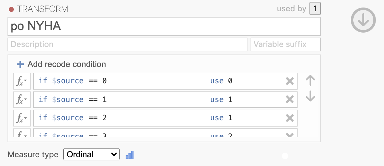Add a recode condition
The image size is (384, 166).
(61, 64)
